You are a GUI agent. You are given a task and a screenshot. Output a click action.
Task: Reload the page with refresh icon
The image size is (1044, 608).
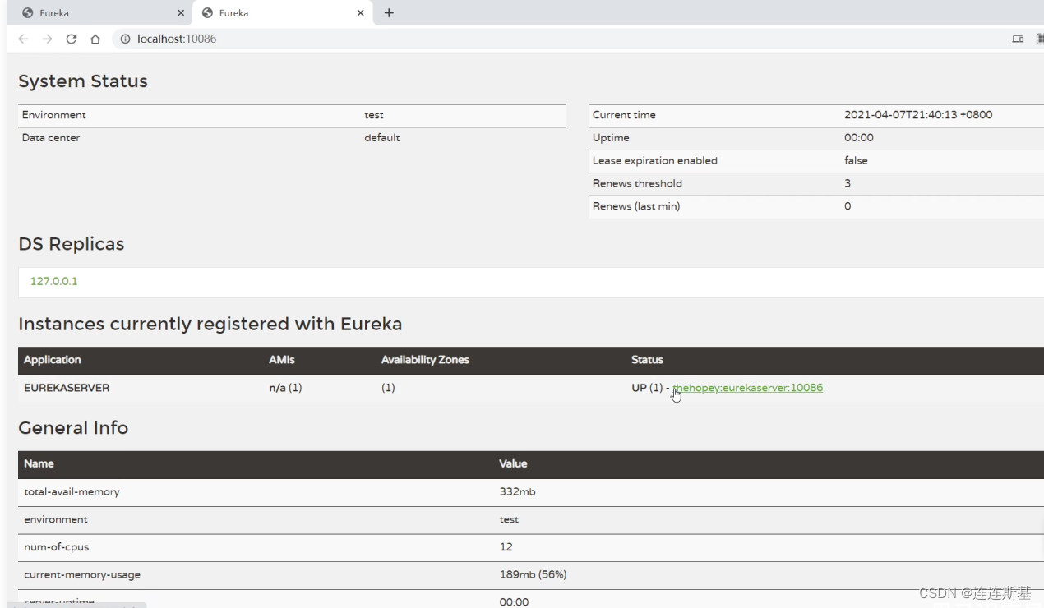coord(72,39)
